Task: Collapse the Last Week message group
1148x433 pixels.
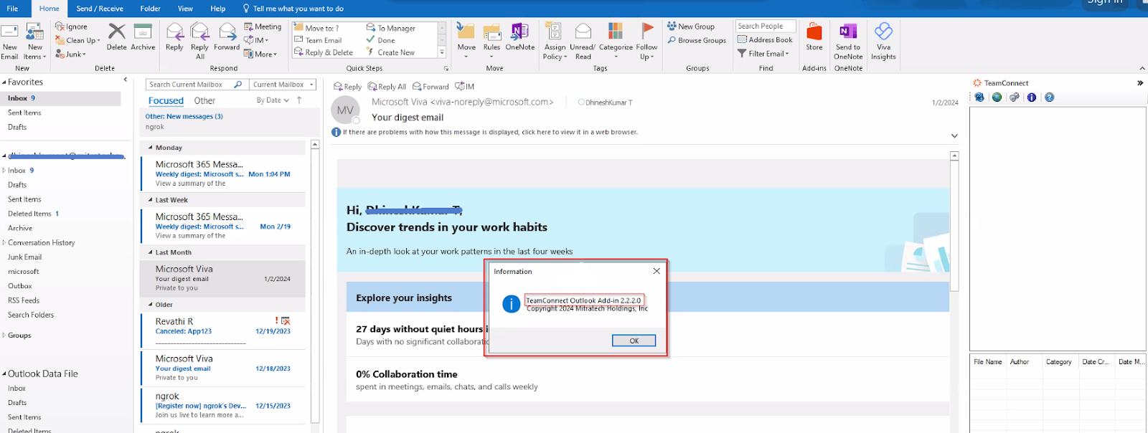Action: pyautogui.click(x=151, y=200)
